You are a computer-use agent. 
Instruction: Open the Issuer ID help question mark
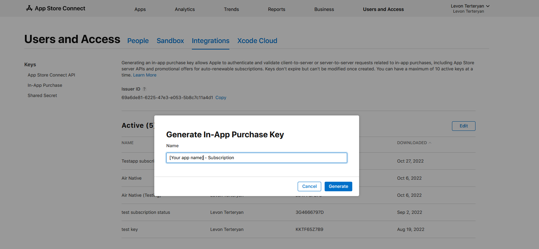pyautogui.click(x=144, y=89)
